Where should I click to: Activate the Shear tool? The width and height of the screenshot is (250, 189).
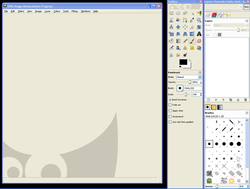coord(178,34)
